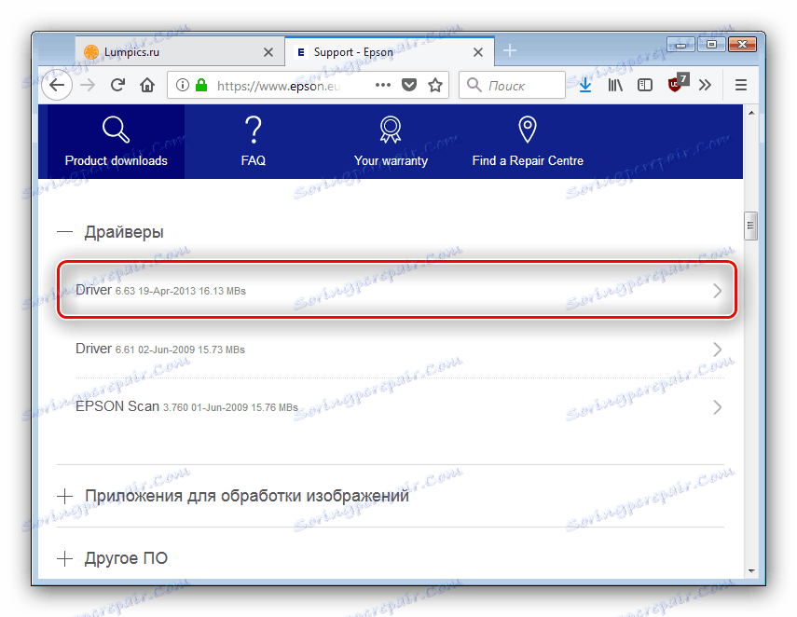Click the chevron on the Driver 6.61 row
Screen dimensions: 797x617
click(x=717, y=350)
